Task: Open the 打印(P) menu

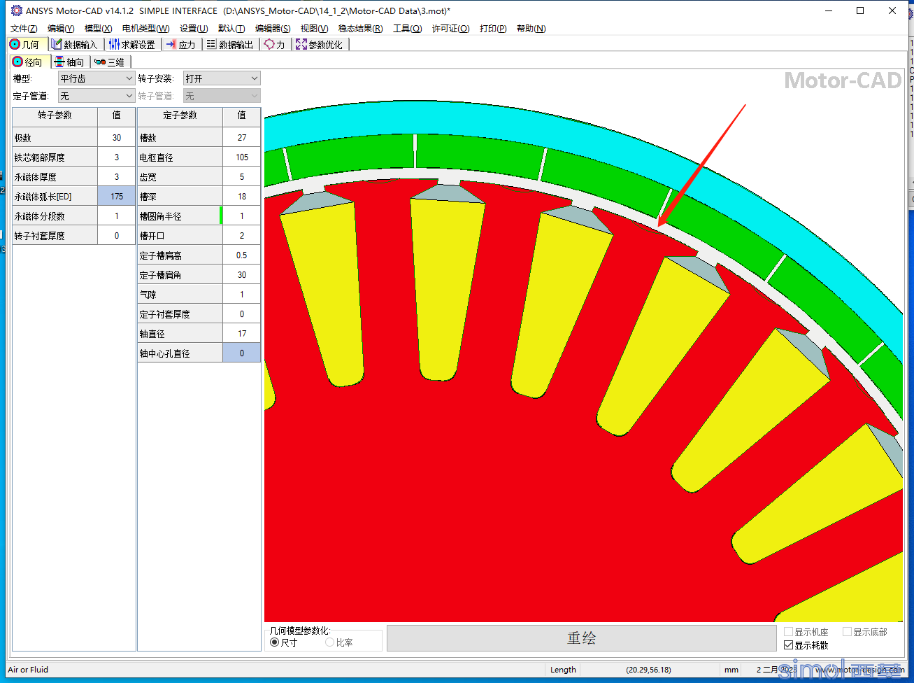Action: pyautogui.click(x=493, y=28)
